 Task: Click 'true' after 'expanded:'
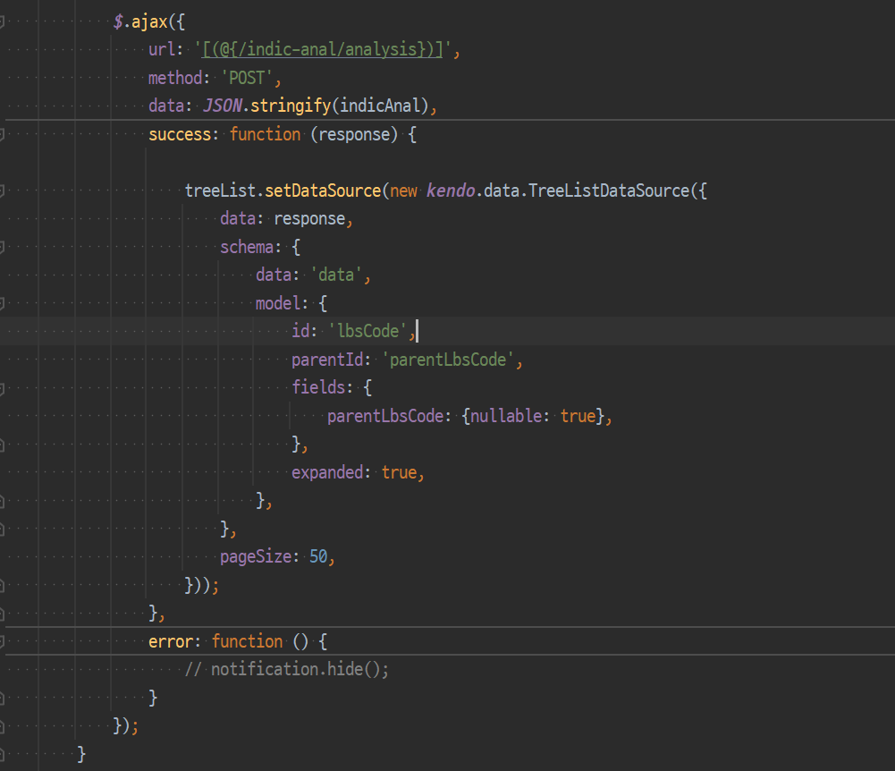(400, 472)
